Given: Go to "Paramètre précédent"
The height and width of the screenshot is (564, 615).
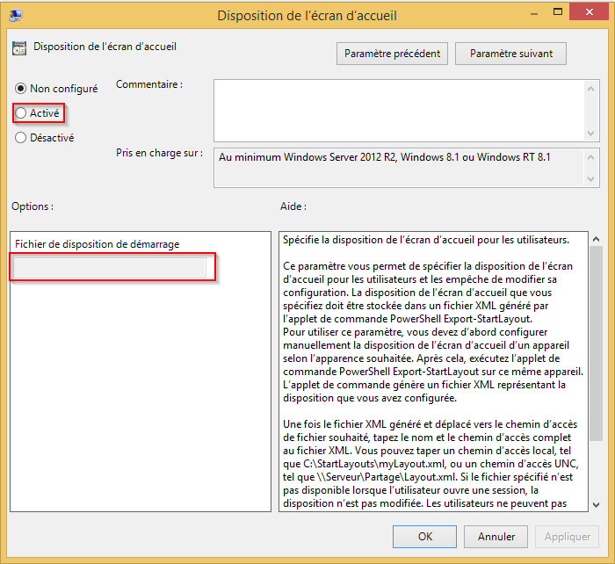Looking at the screenshot, I should tap(392, 54).
